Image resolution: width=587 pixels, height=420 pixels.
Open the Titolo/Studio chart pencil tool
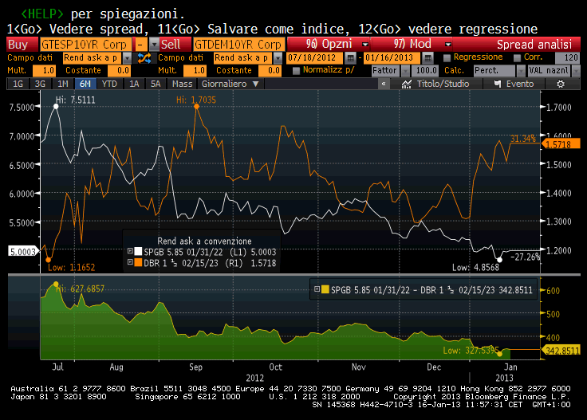pos(407,84)
